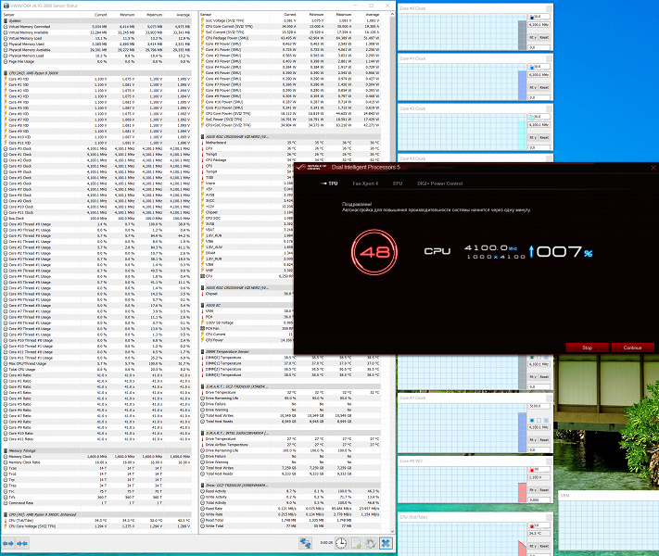Screen dimensions: 659x556
Task: Close the Core #0 VID graph window
Action: (x=549, y=461)
